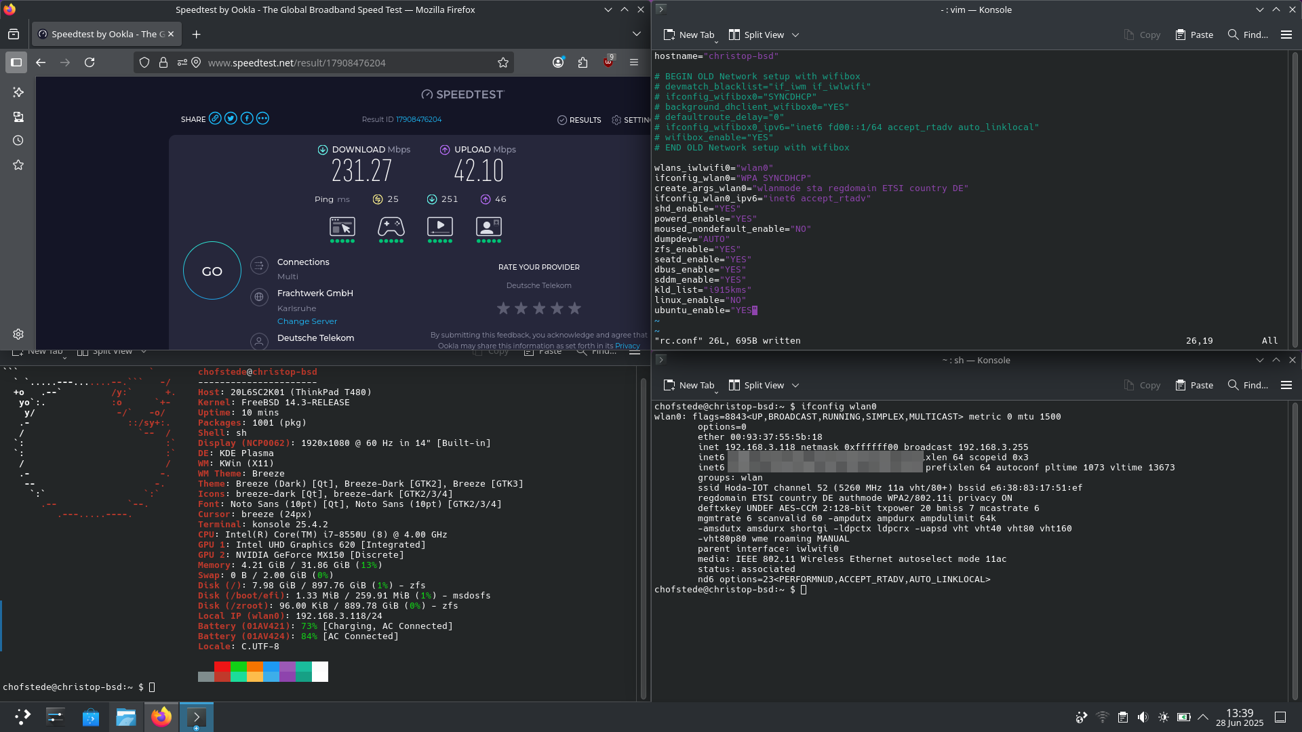
Task: Open Firefox list all tabs chevron
Action: [x=636, y=34]
